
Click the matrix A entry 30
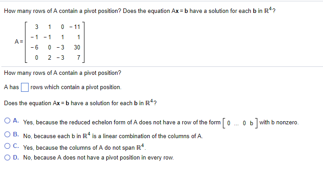77,47
